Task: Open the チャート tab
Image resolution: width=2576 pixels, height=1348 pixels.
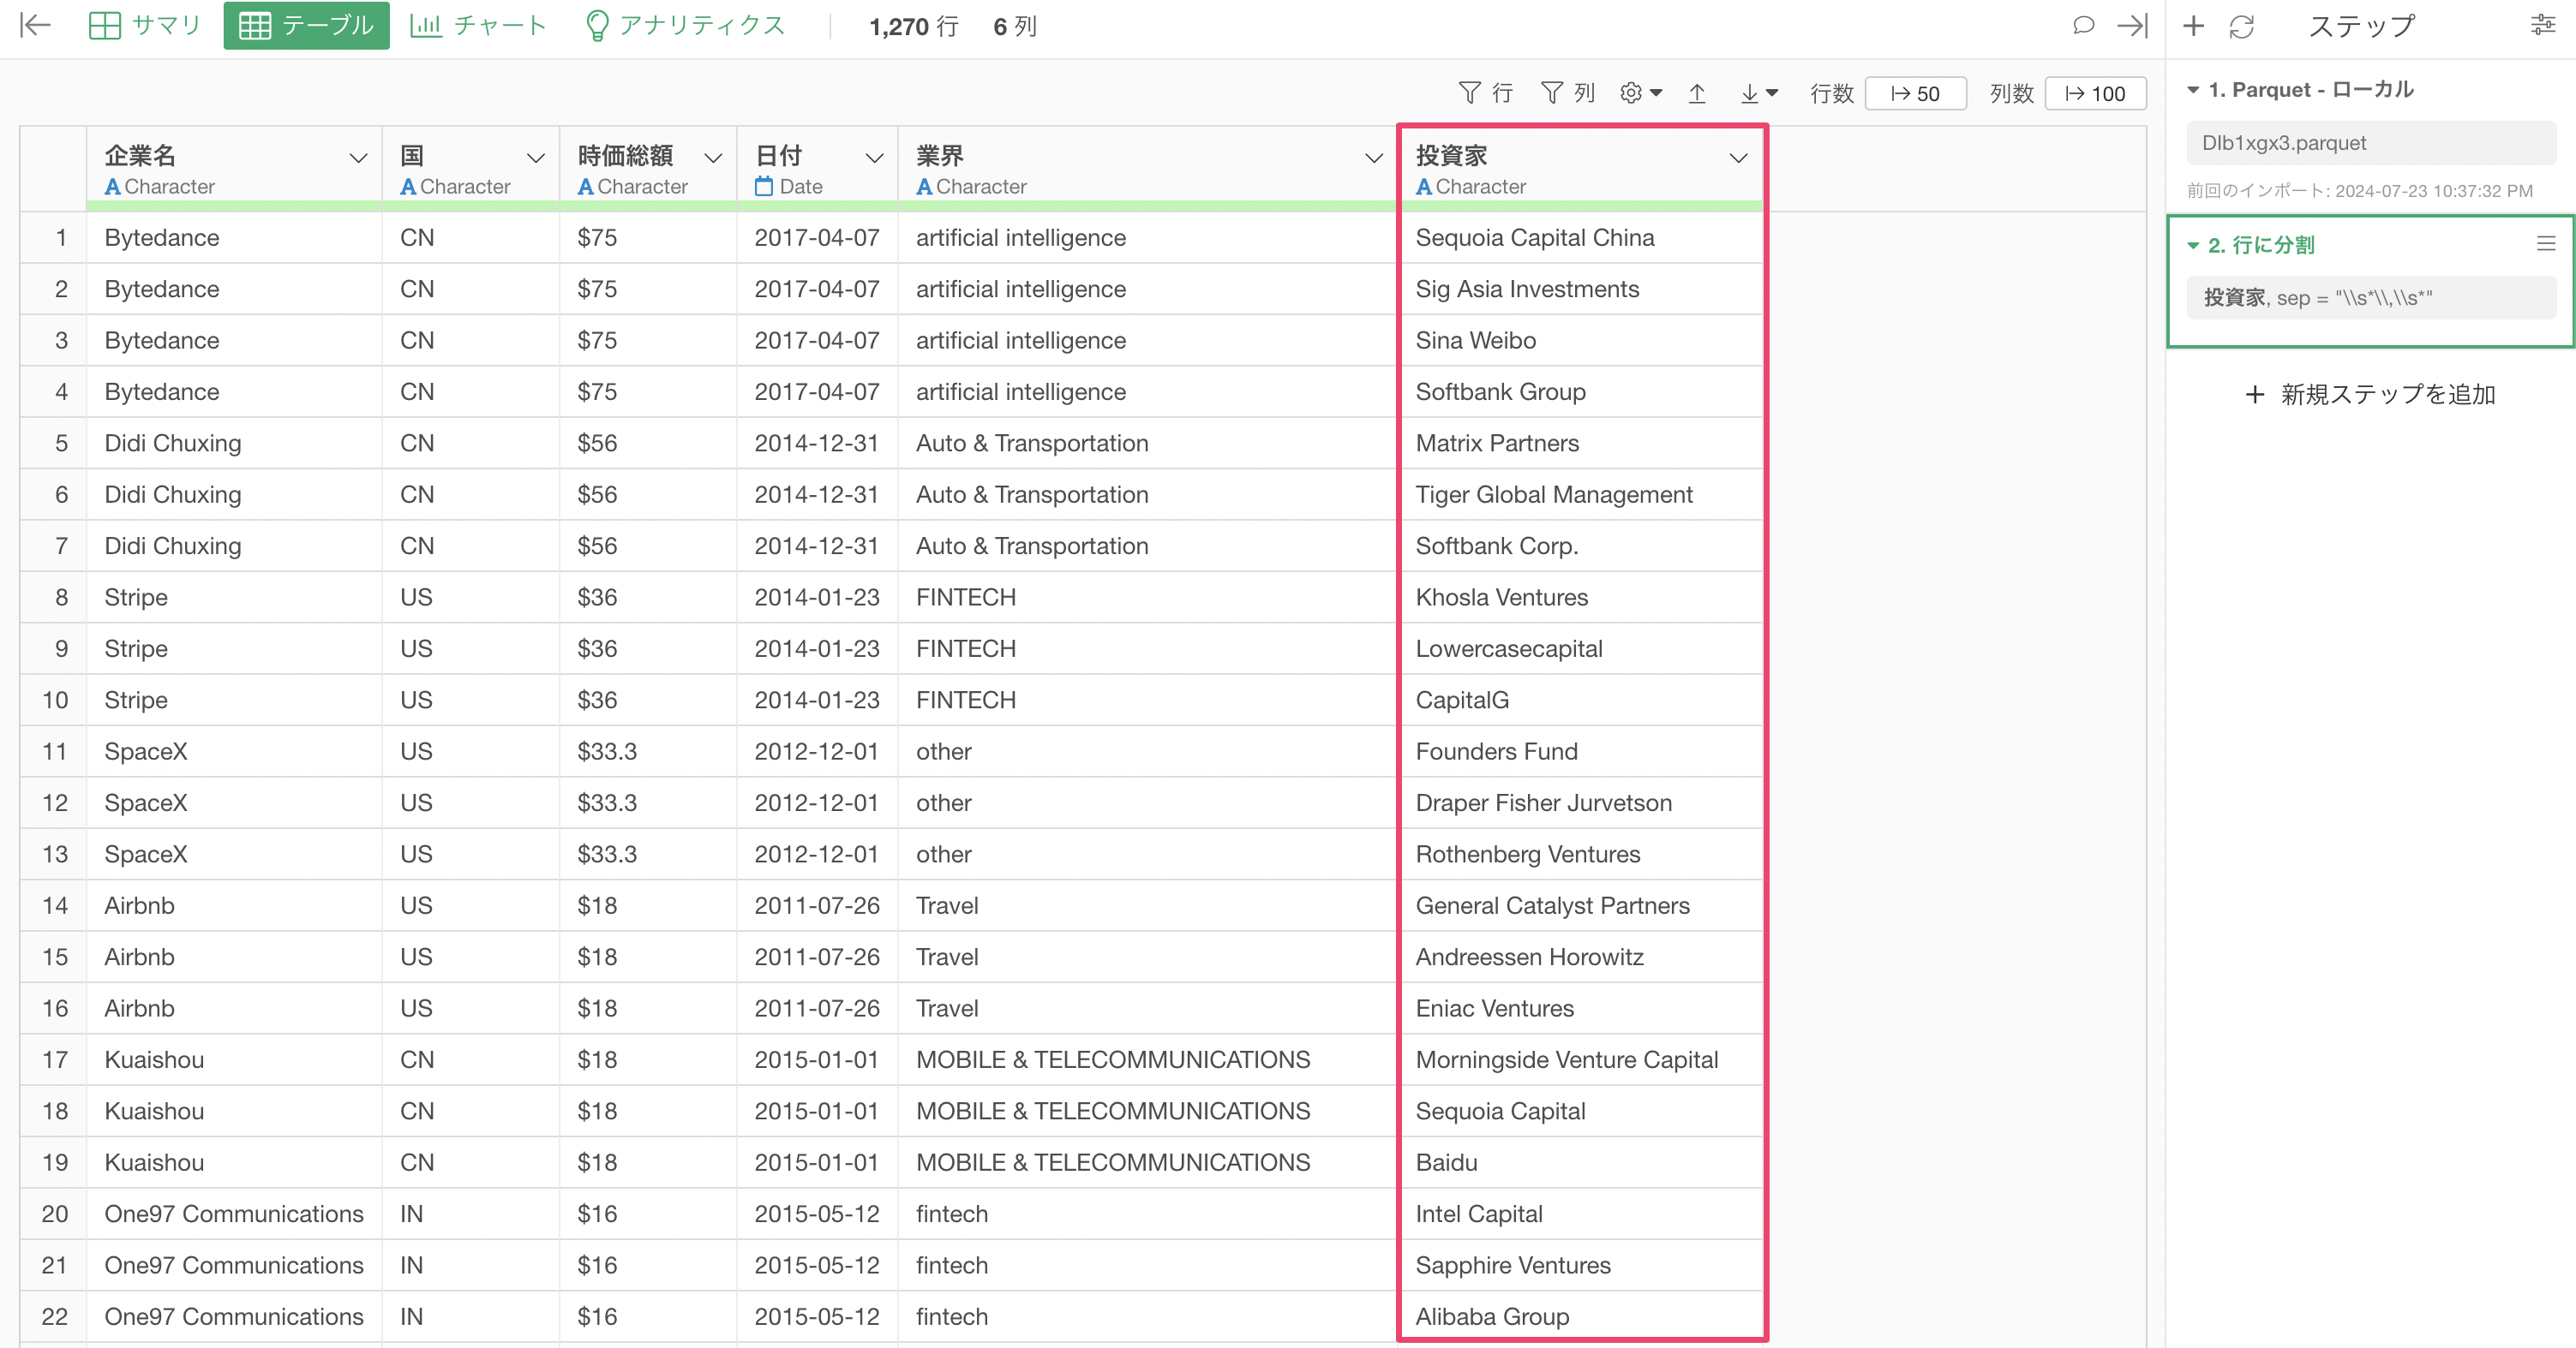Action: 478,25
